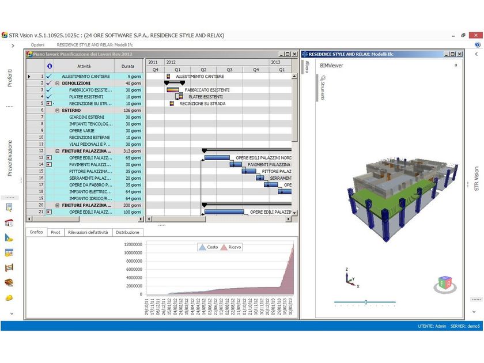Viewport: 484px width, 363px height.
Task: Select the GIARDINI ESTERNI activity row
Action: click(x=85, y=117)
